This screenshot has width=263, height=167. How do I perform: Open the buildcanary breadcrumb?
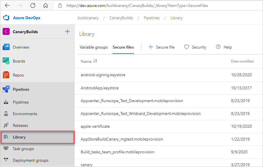88,18
